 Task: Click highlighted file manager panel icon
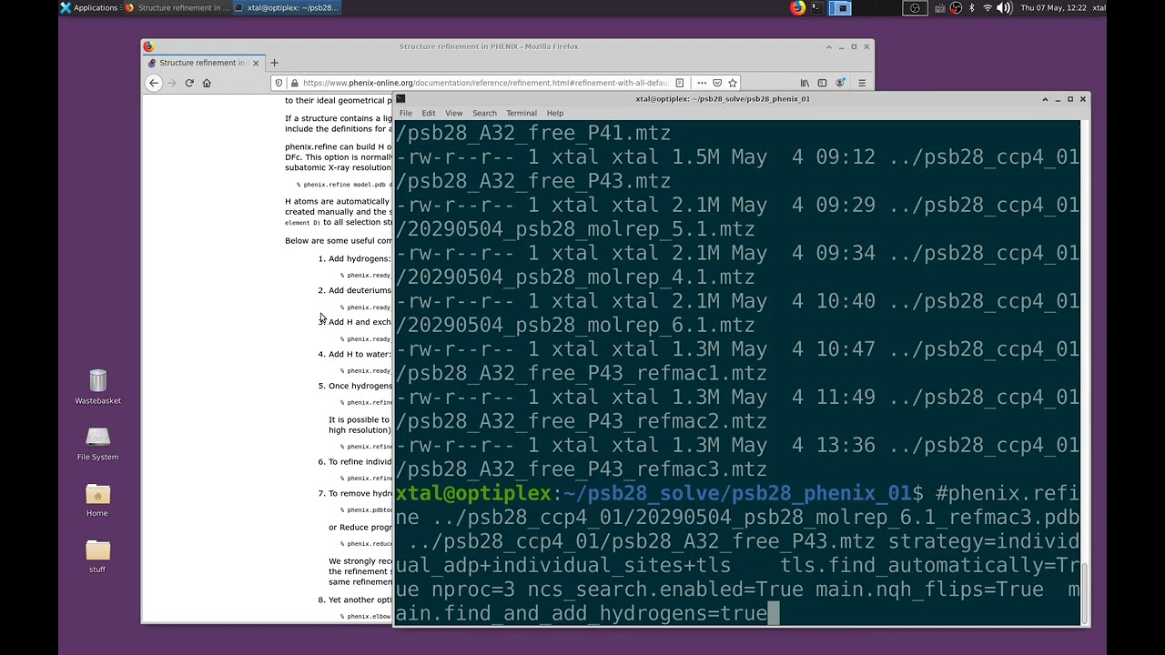click(840, 7)
